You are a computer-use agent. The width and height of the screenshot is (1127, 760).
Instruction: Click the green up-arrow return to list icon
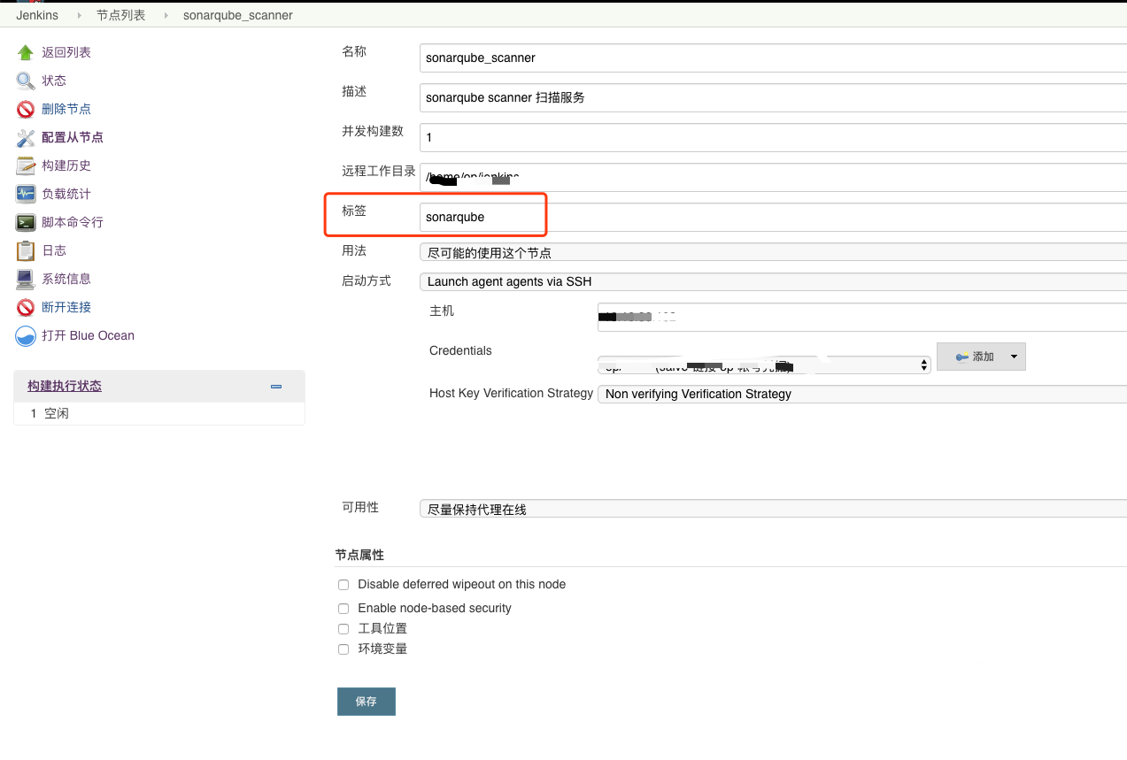pyautogui.click(x=25, y=53)
